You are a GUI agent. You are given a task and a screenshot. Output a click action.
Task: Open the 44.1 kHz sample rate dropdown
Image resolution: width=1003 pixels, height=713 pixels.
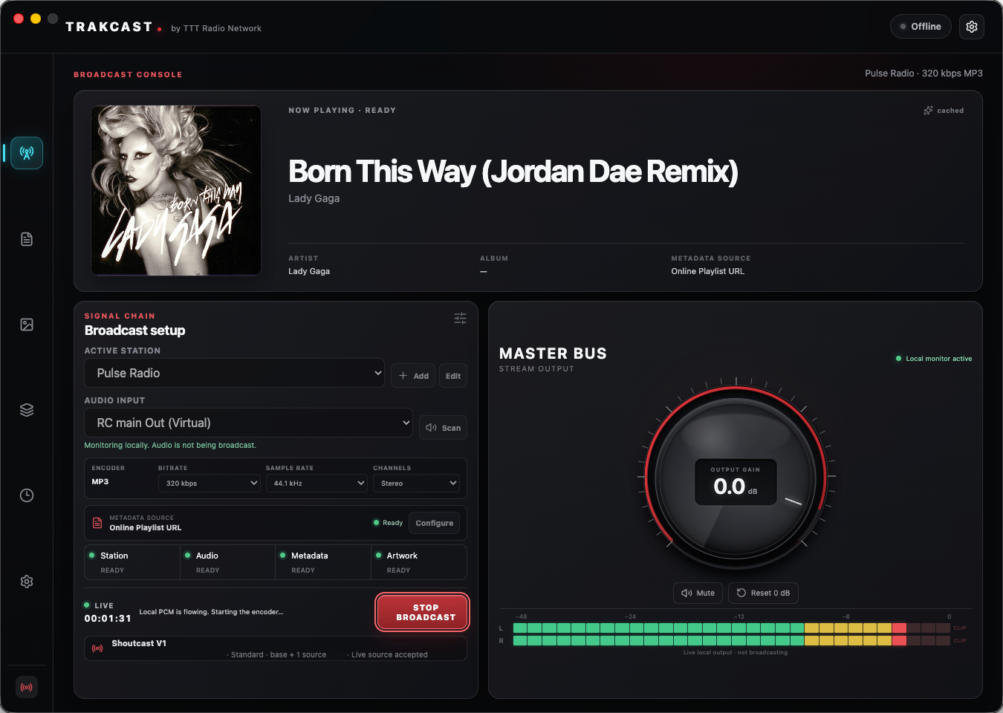point(317,484)
